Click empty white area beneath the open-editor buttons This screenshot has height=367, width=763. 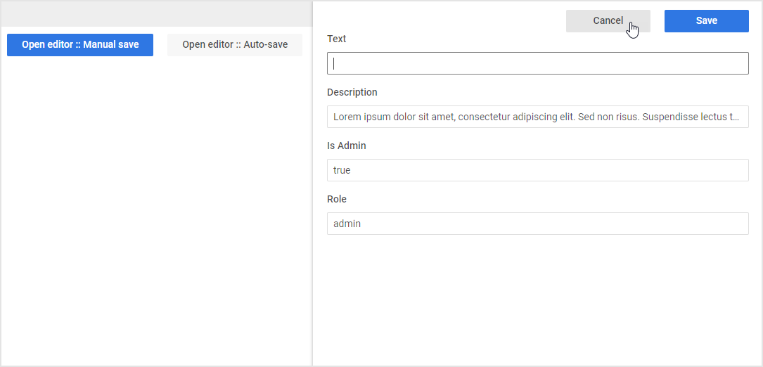pos(156,211)
